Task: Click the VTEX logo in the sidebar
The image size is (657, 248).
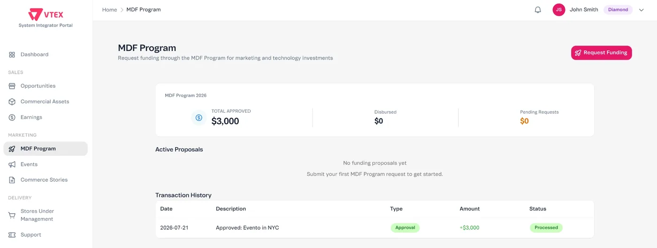Action: click(46, 14)
